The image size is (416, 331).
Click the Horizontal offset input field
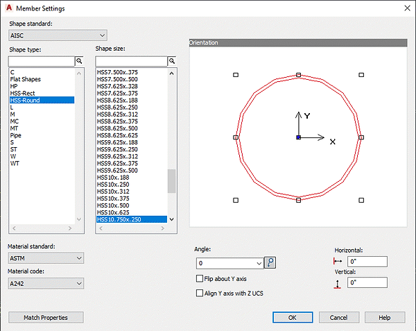click(x=367, y=262)
